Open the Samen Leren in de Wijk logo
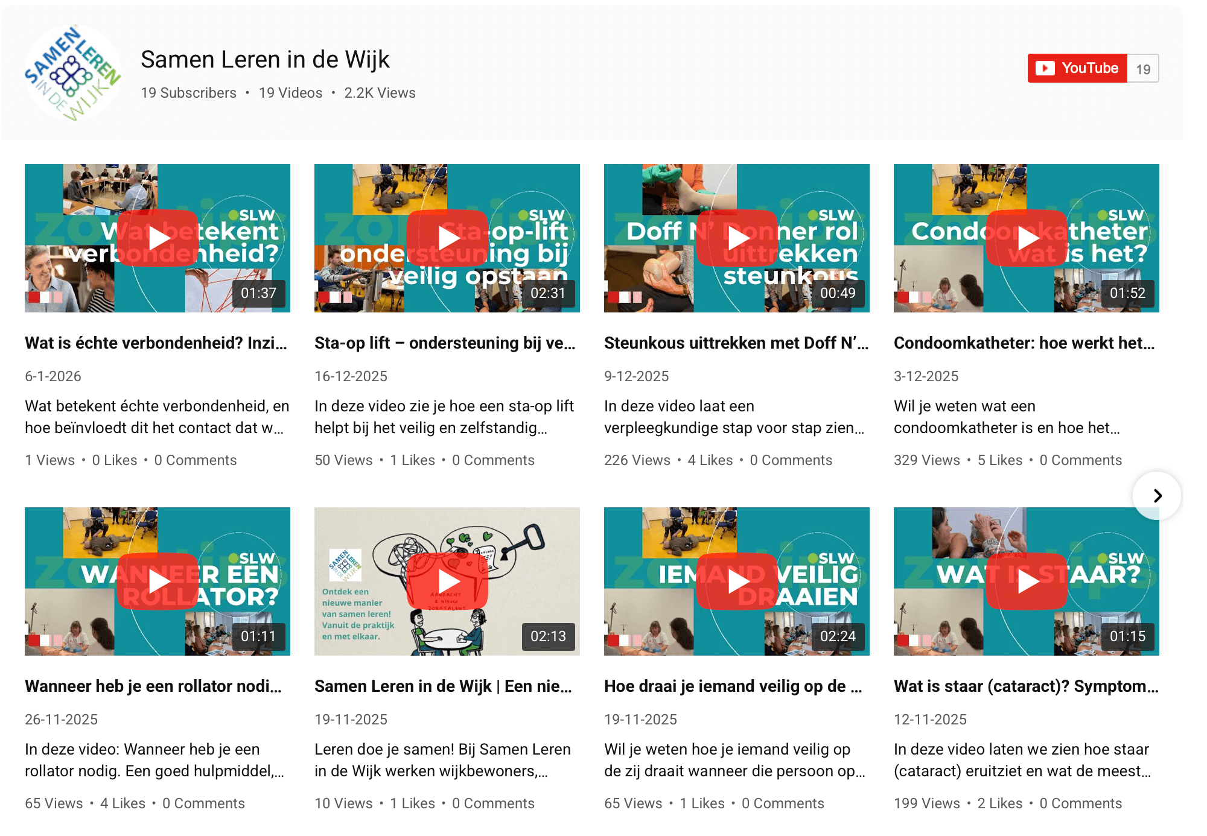This screenshot has width=1207, height=836. (72, 72)
